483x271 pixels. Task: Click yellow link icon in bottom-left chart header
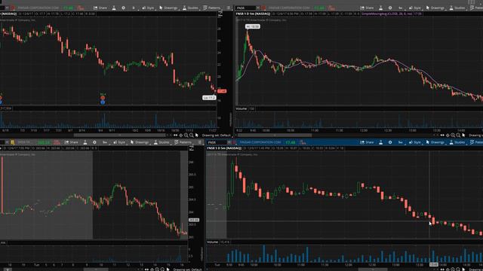(x=13, y=142)
